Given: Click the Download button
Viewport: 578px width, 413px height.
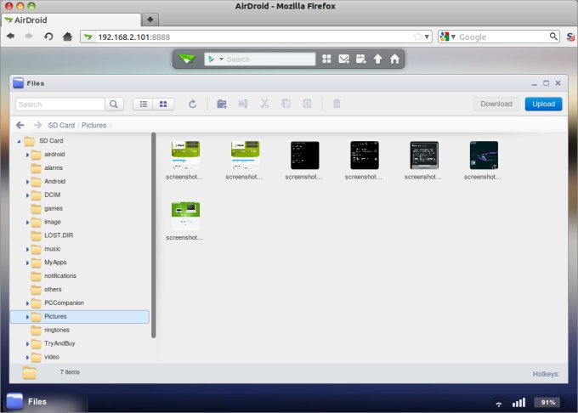Looking at the screenshot, I should tap(496, 104).
